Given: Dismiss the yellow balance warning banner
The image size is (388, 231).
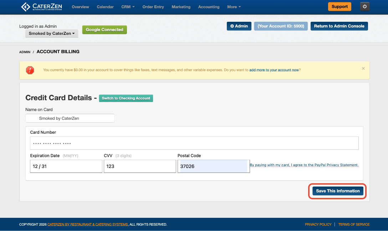Looking at the screenshot, I should click(363, 68).
